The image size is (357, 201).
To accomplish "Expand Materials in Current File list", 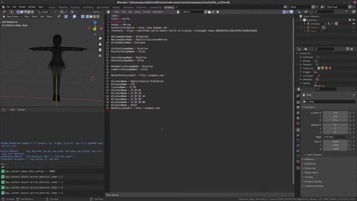I will 301,79.
